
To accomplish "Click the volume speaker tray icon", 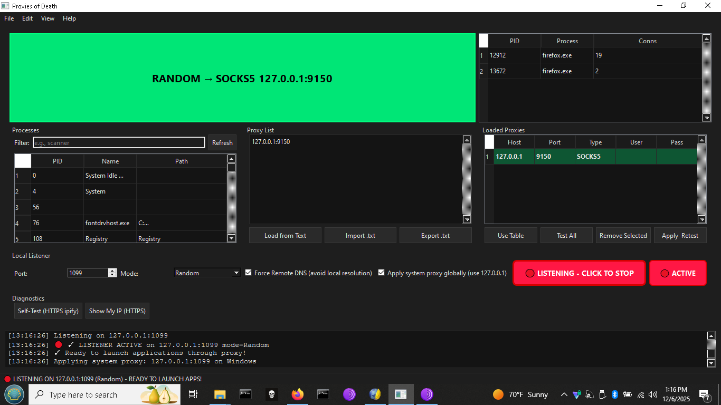I will [x=653, y=394].
